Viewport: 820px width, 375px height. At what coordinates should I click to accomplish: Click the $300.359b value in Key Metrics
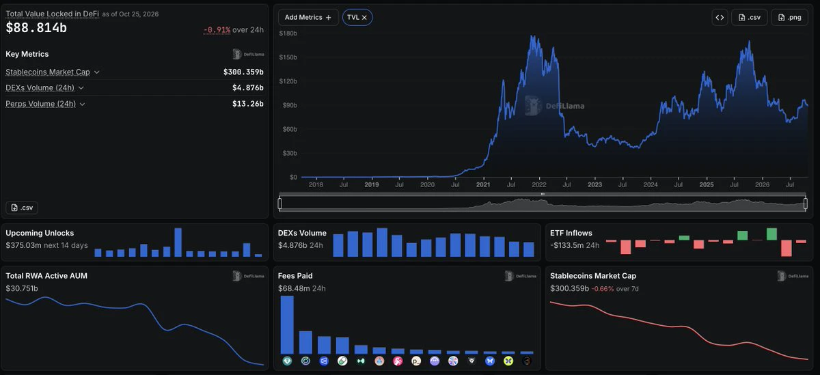click(x=243, y=72)
